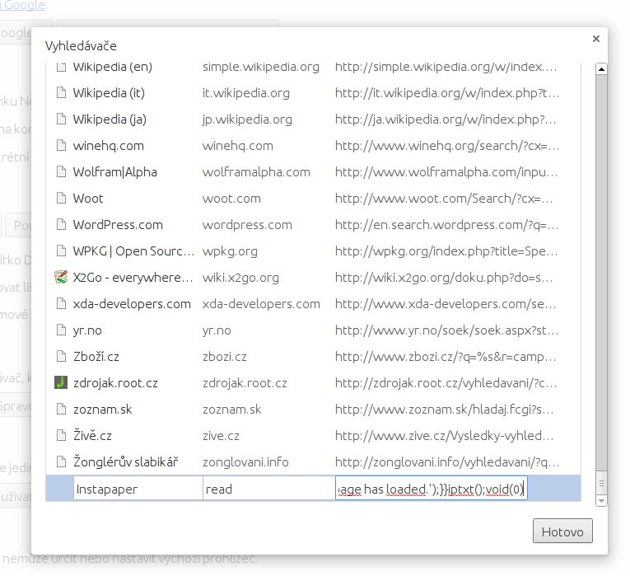This screenshot has width=630, height=576.
Task: Click the zbozi.cz/?q=%s URL
Action: pyautogui.click(x=446, y=357)
